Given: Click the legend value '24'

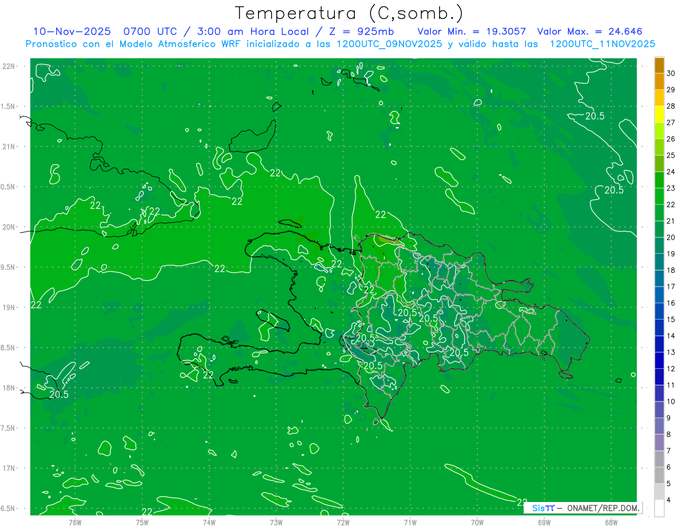Looking at the screenshot, I should coord(671,172).
